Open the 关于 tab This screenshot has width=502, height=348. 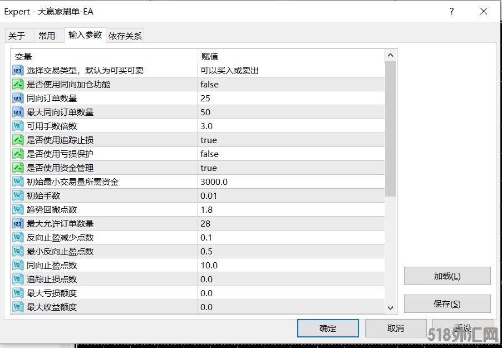(19, 36)
